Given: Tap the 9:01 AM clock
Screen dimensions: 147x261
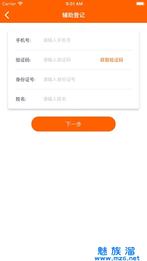Looking at the screenshot, I should click(x=74, y=4).
